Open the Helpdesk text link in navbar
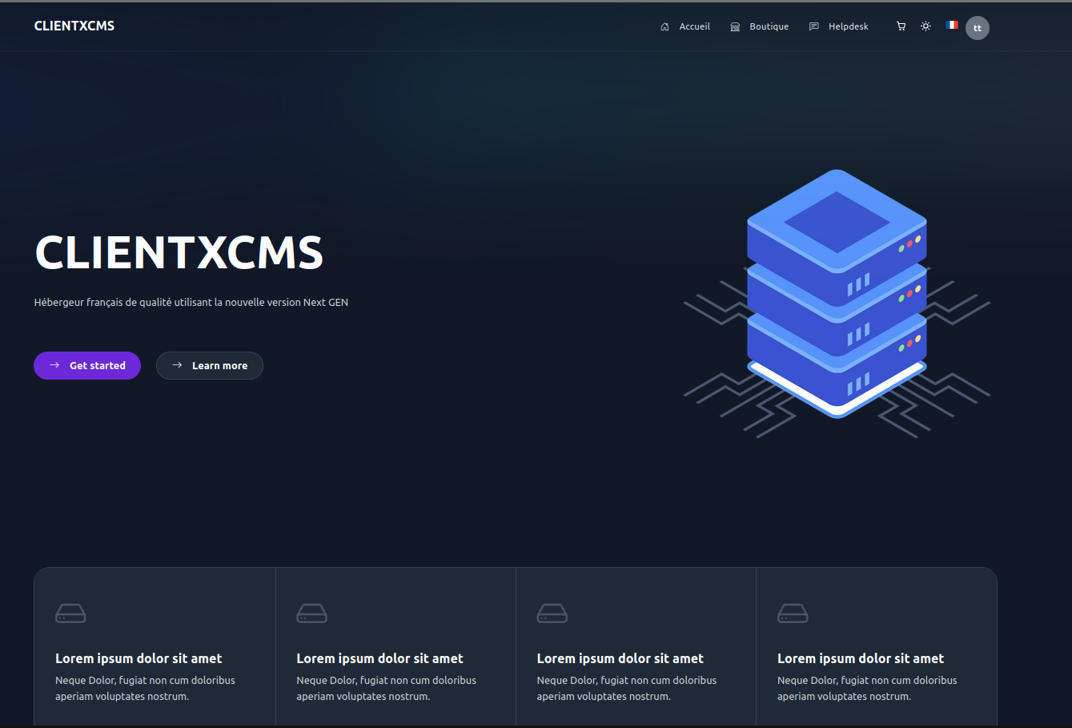Screen dimensions: 1072x728 [848, 27]
